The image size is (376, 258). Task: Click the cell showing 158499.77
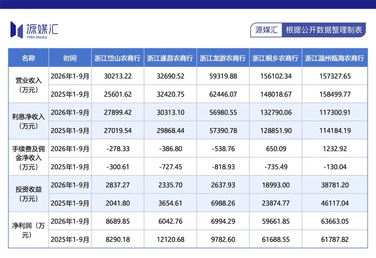point(335,94)
